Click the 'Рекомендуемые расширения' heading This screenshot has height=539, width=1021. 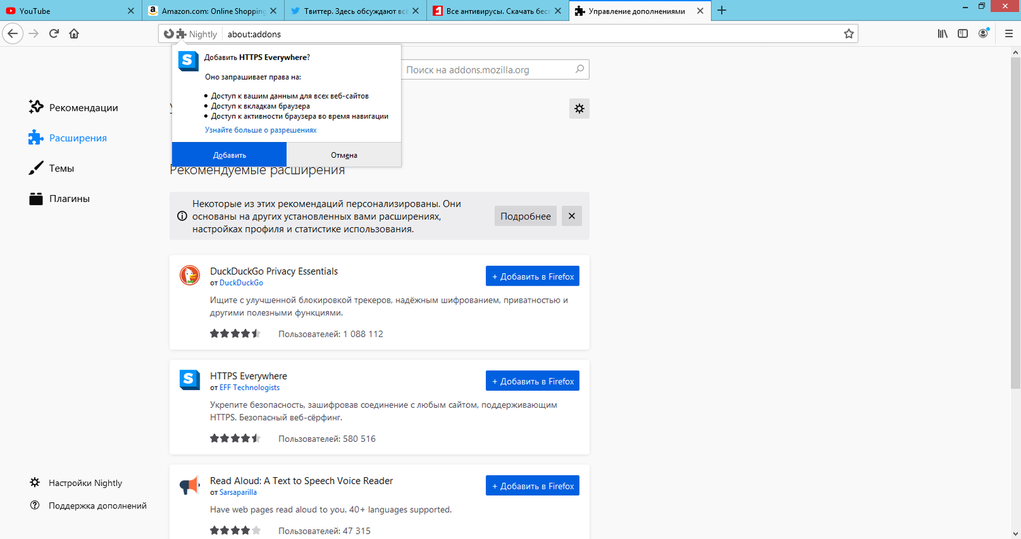[x=257, y=171]
